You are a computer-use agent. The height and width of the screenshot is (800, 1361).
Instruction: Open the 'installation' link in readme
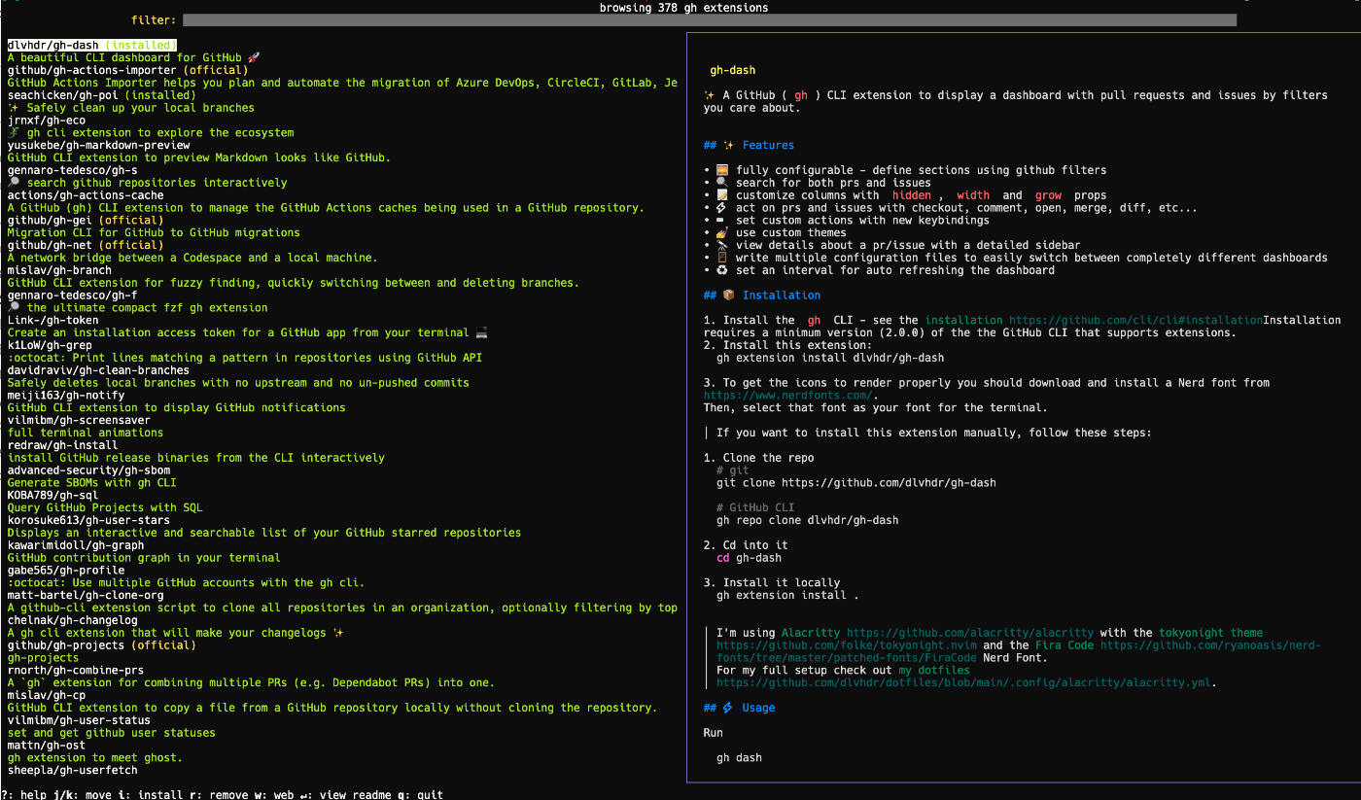tap(963, 320)
